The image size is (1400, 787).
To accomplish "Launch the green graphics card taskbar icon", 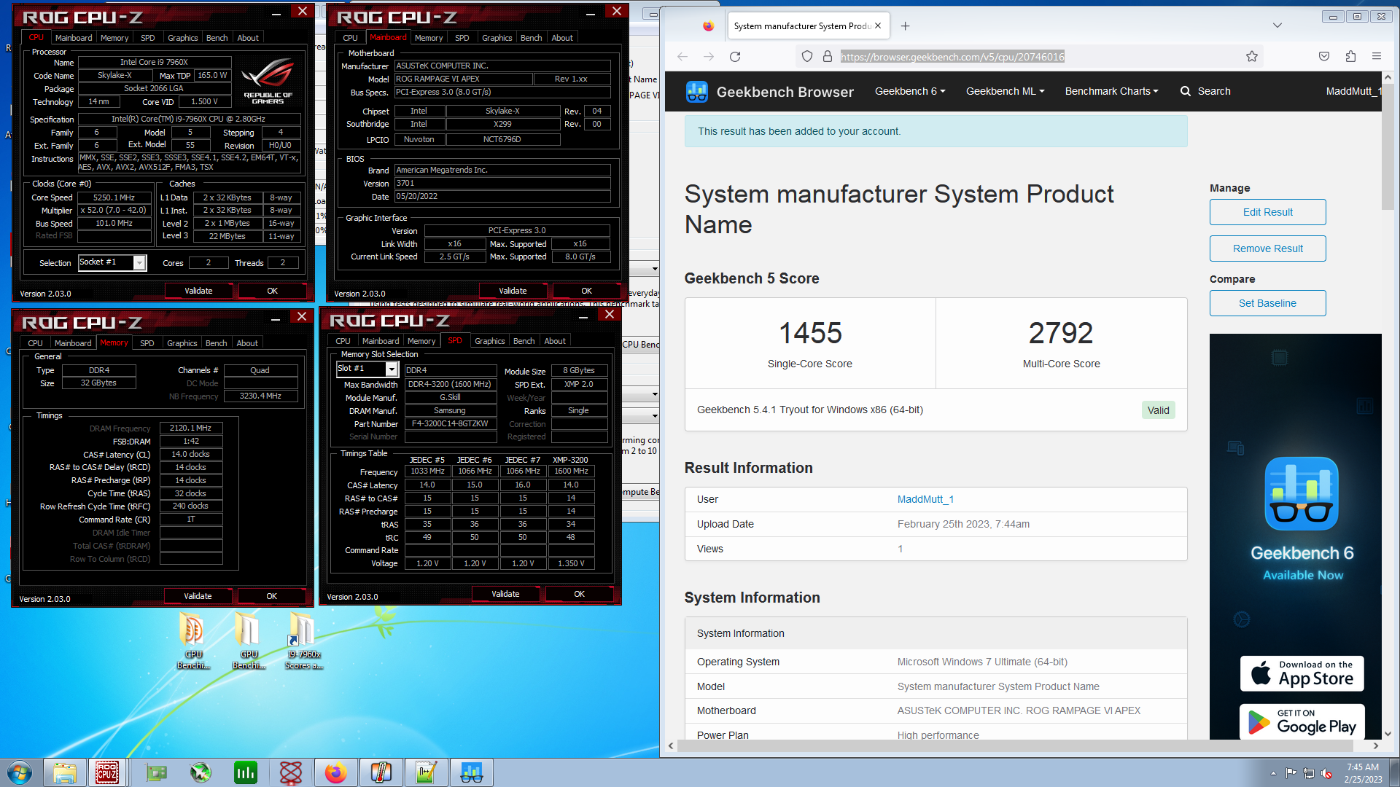I will point(156,772).
